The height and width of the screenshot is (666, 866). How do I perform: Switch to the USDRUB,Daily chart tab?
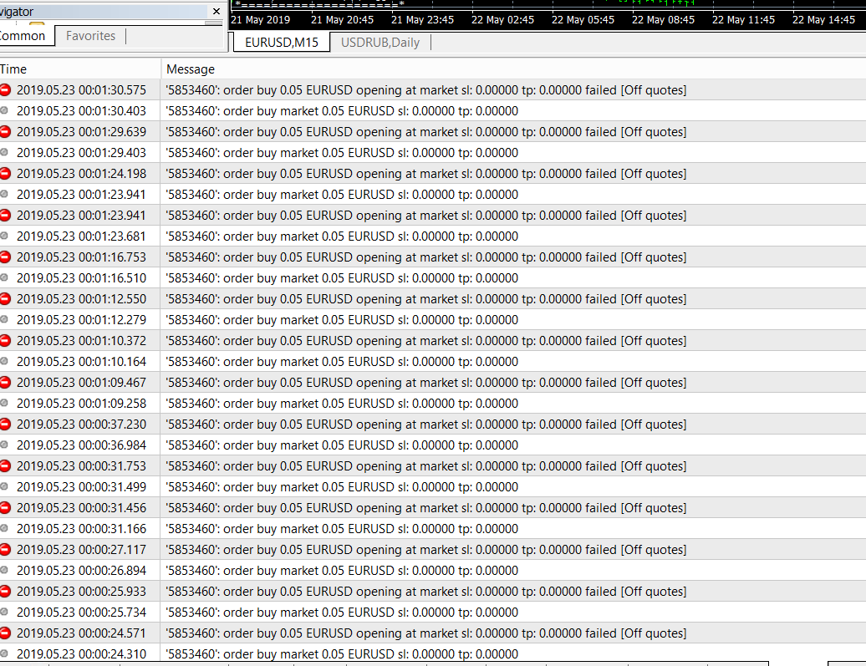(380, 43)
